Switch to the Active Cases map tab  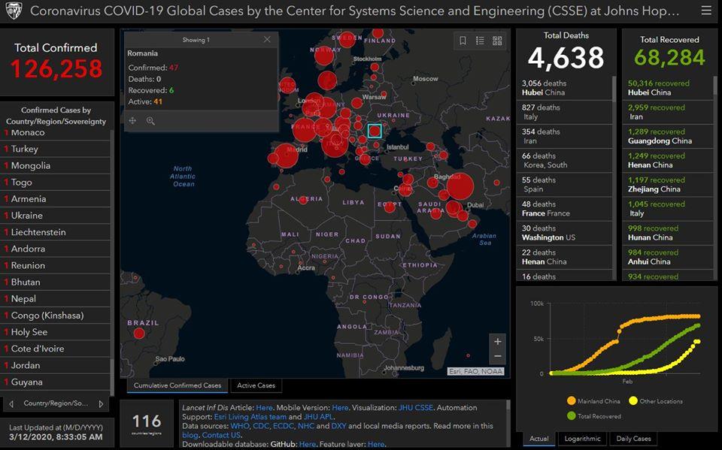tap(256, 385)
